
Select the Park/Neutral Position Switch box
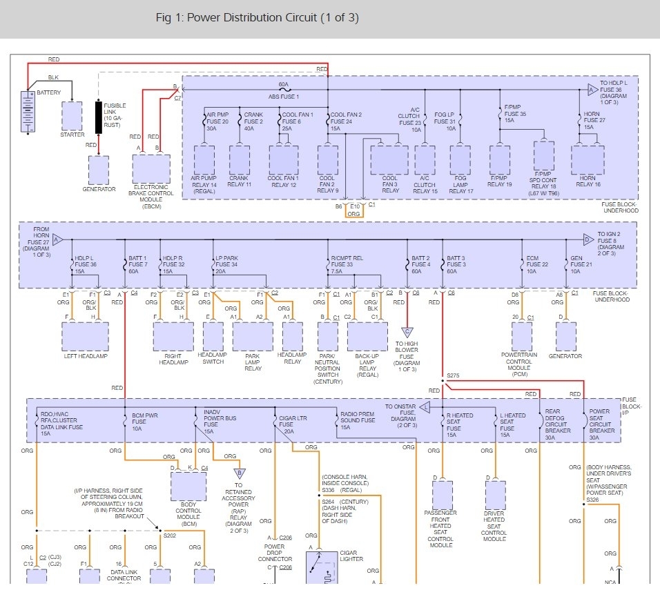[x=328, y=337]
